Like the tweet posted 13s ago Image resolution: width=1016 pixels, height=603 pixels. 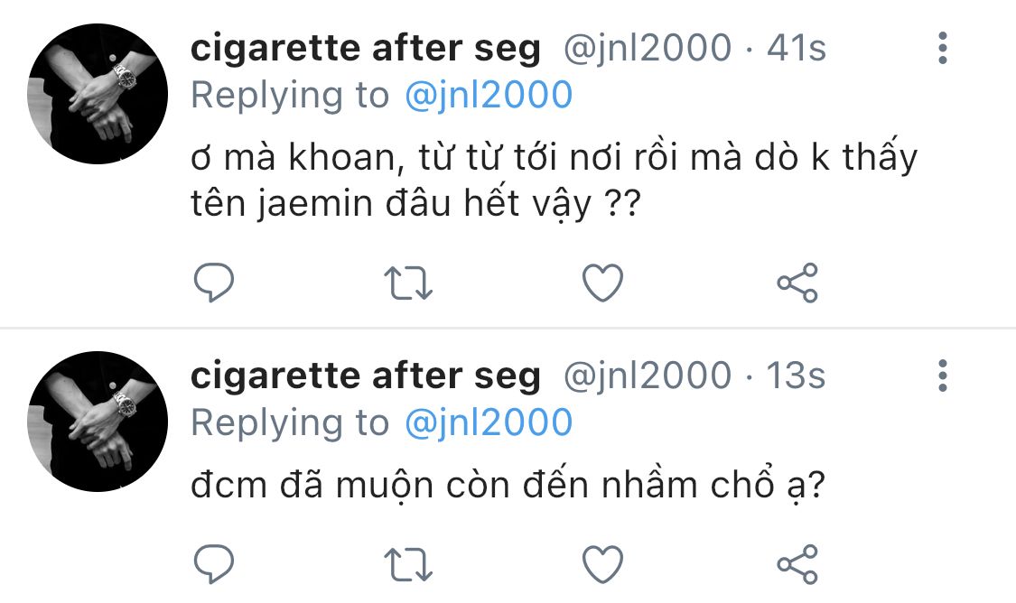tap(602, 565)
